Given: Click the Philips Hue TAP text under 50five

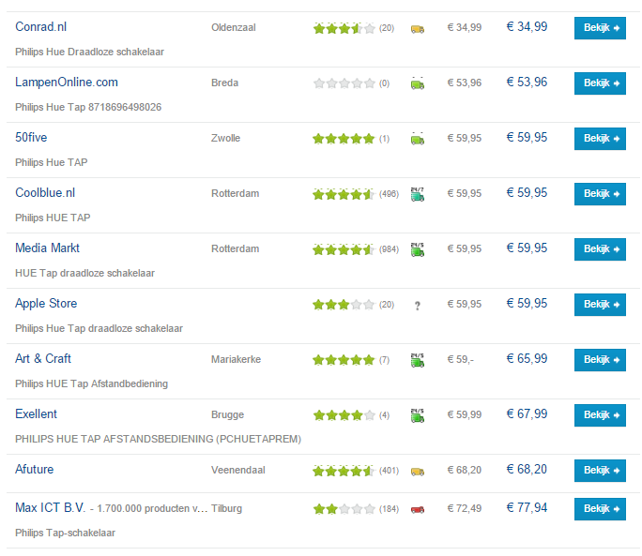Looking at the screenshot, I should [x=52, y=162].
